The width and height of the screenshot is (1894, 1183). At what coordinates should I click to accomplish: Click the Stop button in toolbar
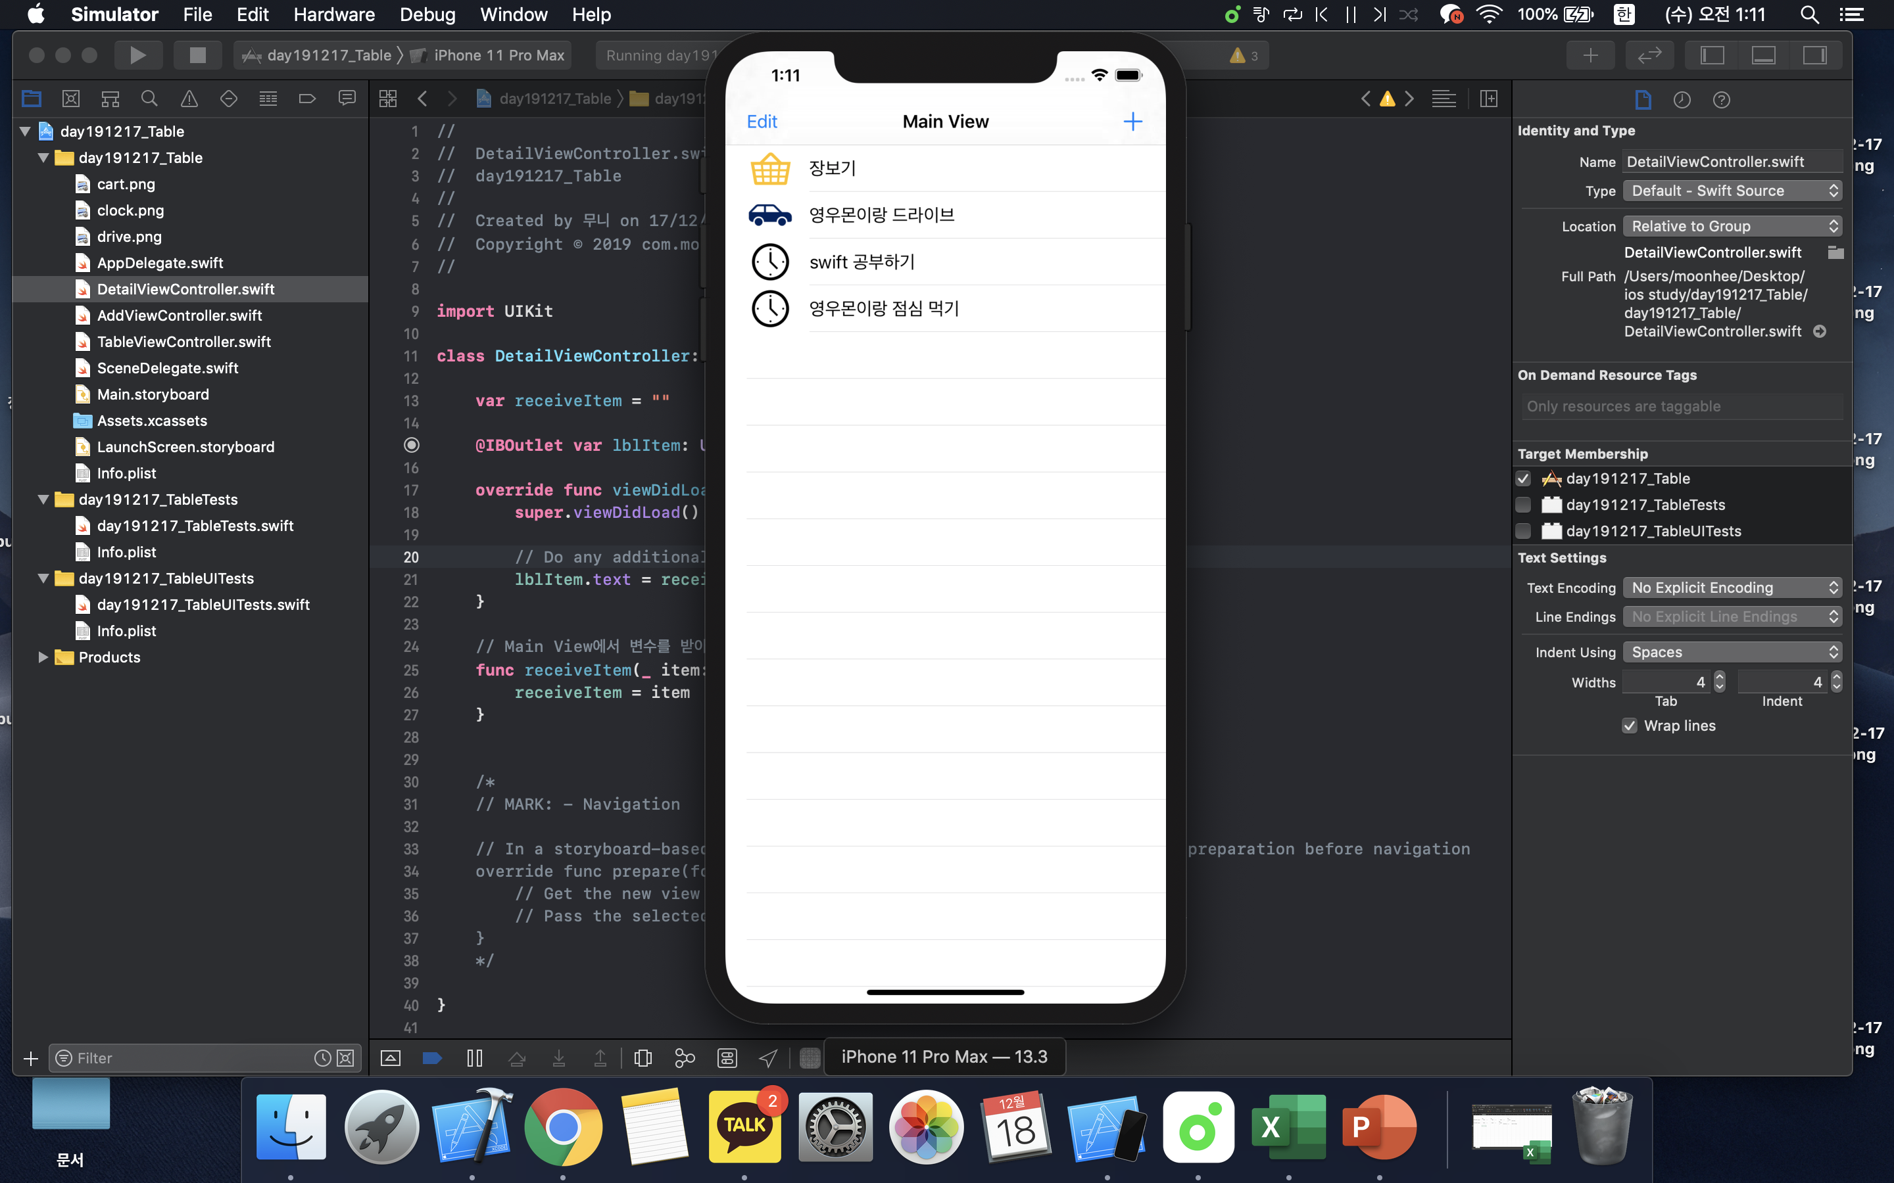coord(197,55)
